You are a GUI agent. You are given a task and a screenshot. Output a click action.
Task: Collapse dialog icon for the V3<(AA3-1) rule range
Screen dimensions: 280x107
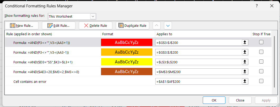click(245, 52)
